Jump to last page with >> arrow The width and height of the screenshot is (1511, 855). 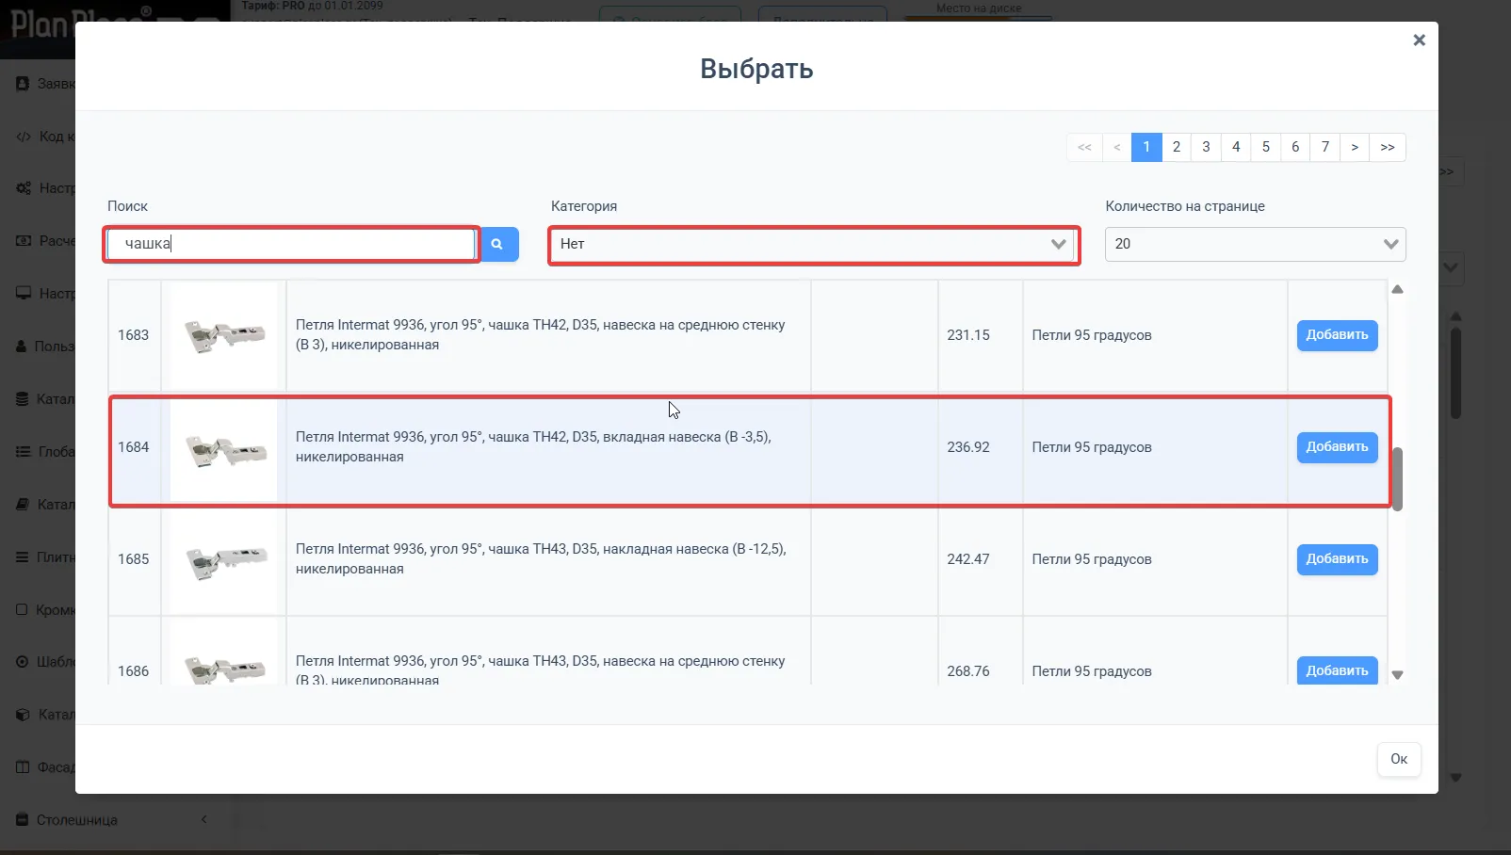point(1388,147)
